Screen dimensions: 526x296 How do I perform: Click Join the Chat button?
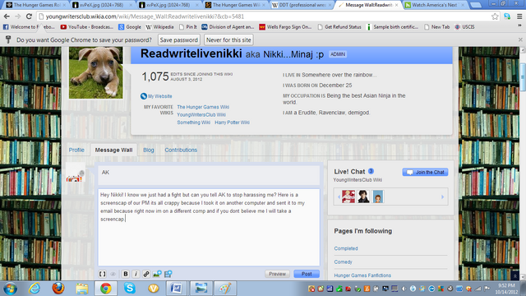coord(425,172)
